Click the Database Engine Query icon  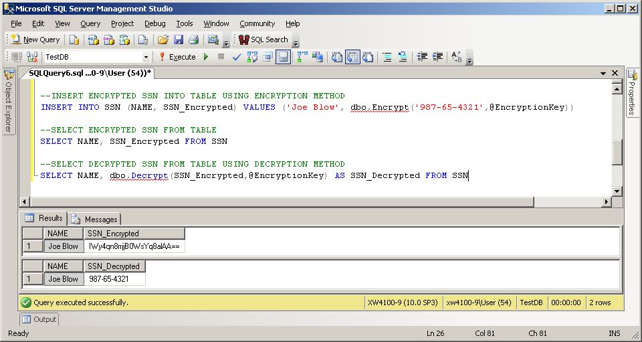[x=74, y=39]
